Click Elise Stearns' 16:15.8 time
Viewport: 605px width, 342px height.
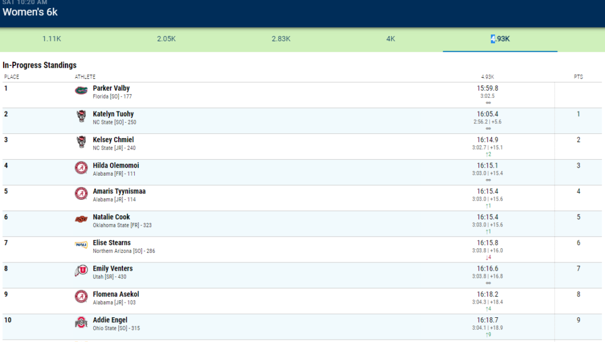[x=487, y=244]
